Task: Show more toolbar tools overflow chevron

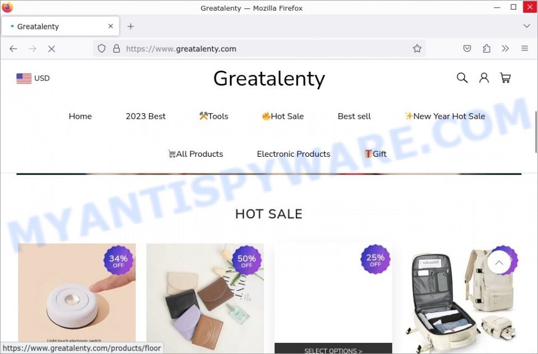Action: (x=505, y=49)
